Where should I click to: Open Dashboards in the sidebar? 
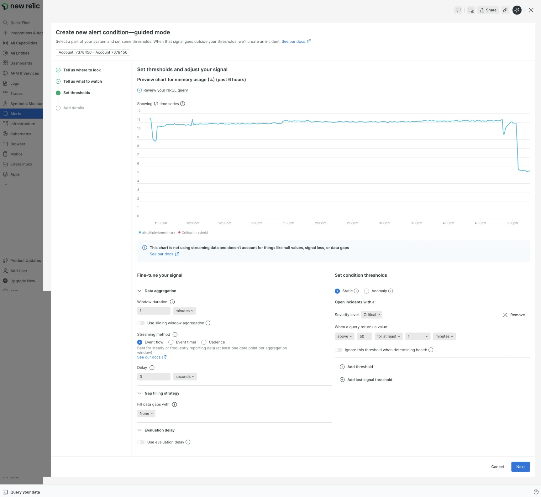(22, 63)
